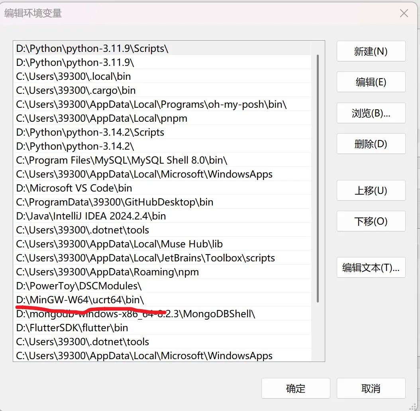Select the bottom Microsoft\WindowsApps entry
The height and width of the screenshot is (411, 420).
(x=163, y=355)
